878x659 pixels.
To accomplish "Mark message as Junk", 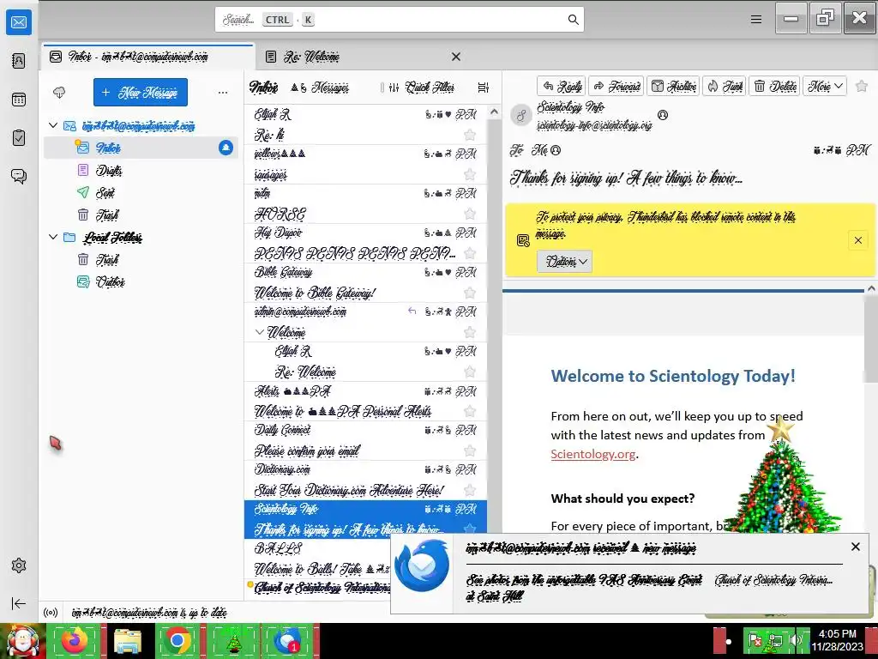I will point(725,86).
